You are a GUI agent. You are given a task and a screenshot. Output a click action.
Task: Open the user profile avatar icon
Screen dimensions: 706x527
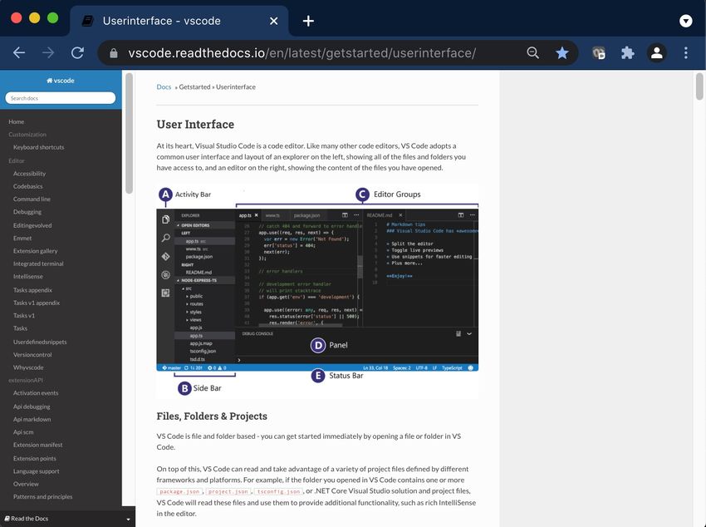656,52
